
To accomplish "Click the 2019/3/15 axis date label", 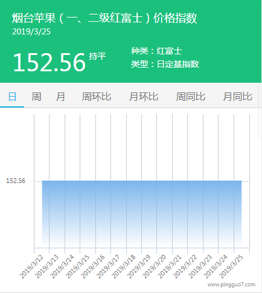I will [77, 267].
